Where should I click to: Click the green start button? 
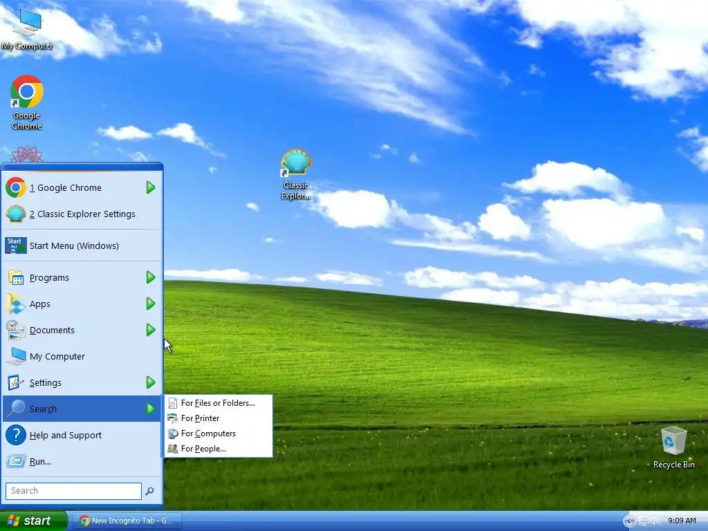(33, 521)
